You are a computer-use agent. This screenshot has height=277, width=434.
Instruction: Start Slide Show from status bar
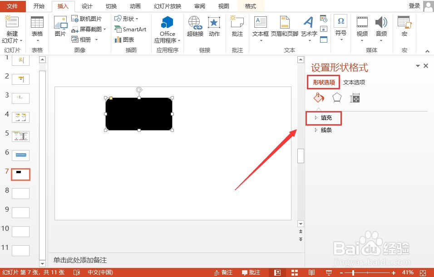coord(329,272)
